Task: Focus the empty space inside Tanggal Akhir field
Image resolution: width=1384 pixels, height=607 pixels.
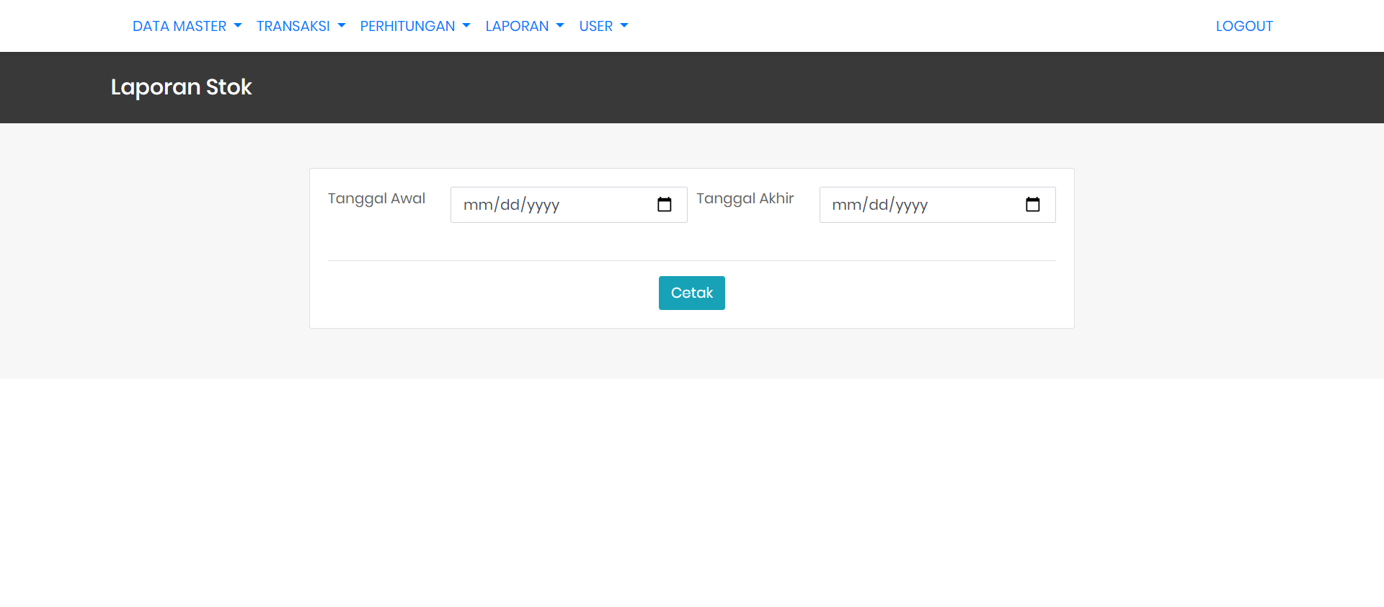Action: (x=973, y=205)
